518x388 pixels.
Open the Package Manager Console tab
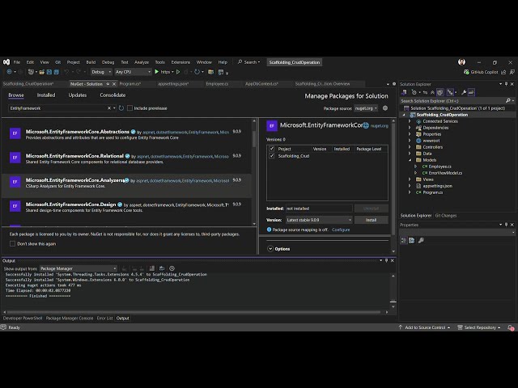click(x=70, y=318)
